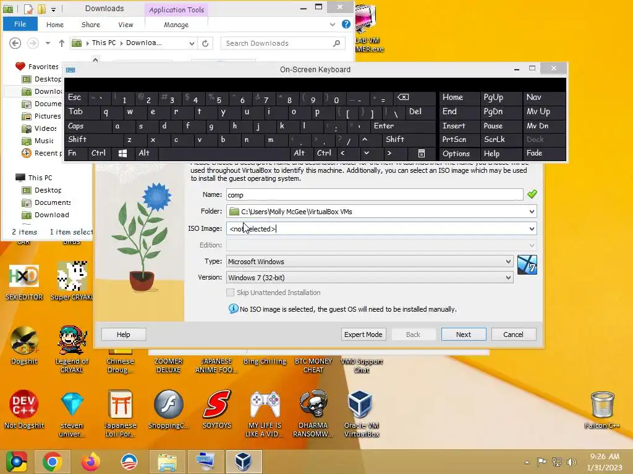This screenshot has height=474, width=633.
Task: Launch Oracle VM VirtualBox desktop icon
Action: [360, 404]
